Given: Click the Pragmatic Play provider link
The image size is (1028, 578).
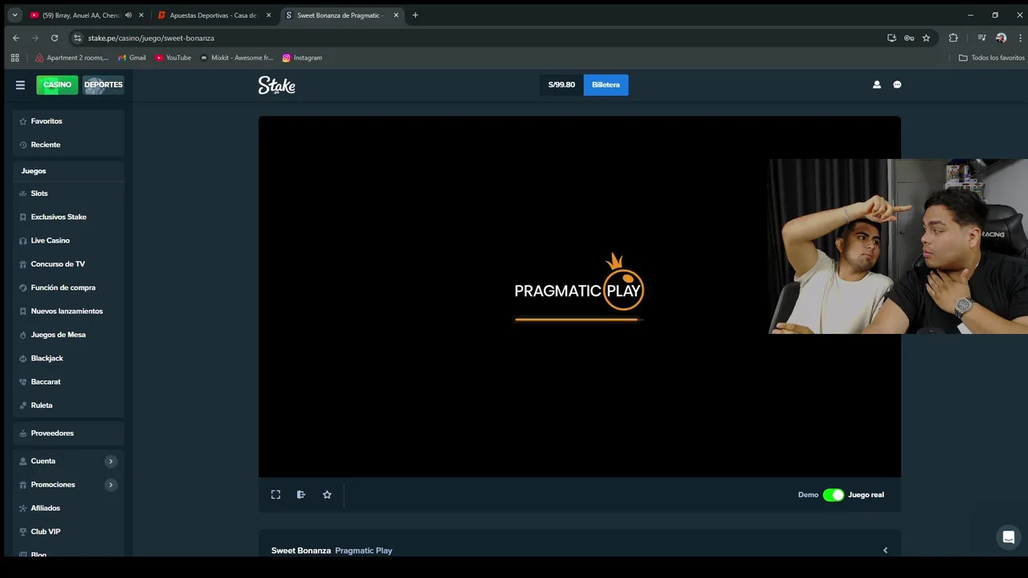Looking at the screenshot, I should tap(364, 551).
